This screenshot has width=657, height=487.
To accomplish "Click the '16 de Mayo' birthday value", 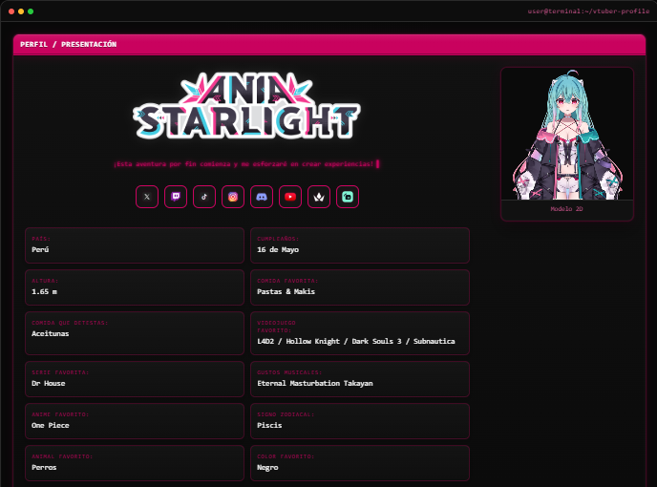I will (278, 249).
